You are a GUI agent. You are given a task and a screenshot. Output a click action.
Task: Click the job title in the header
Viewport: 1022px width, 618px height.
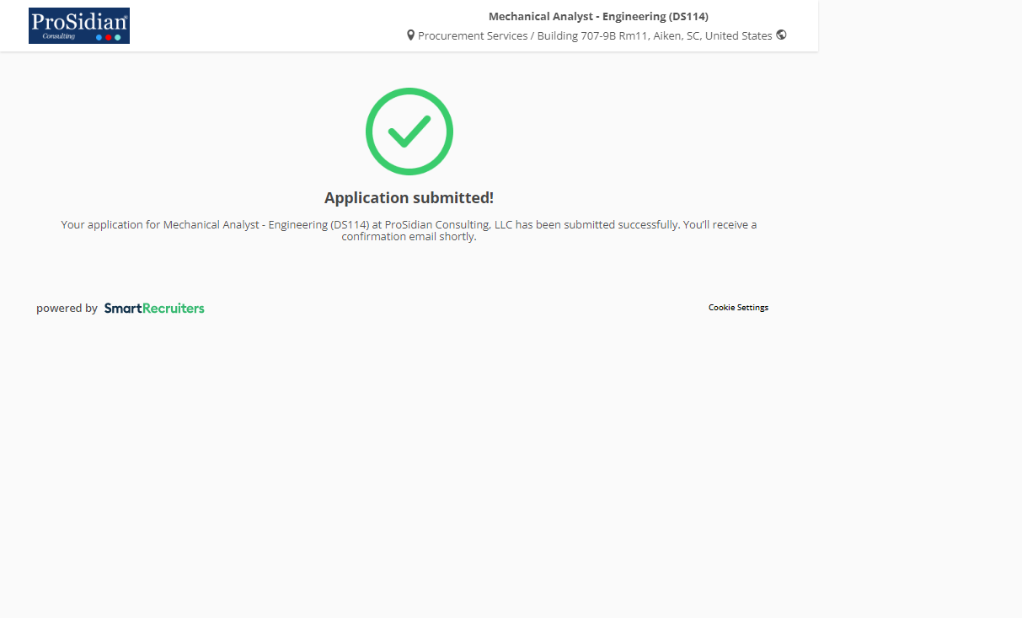pos(598,16)
